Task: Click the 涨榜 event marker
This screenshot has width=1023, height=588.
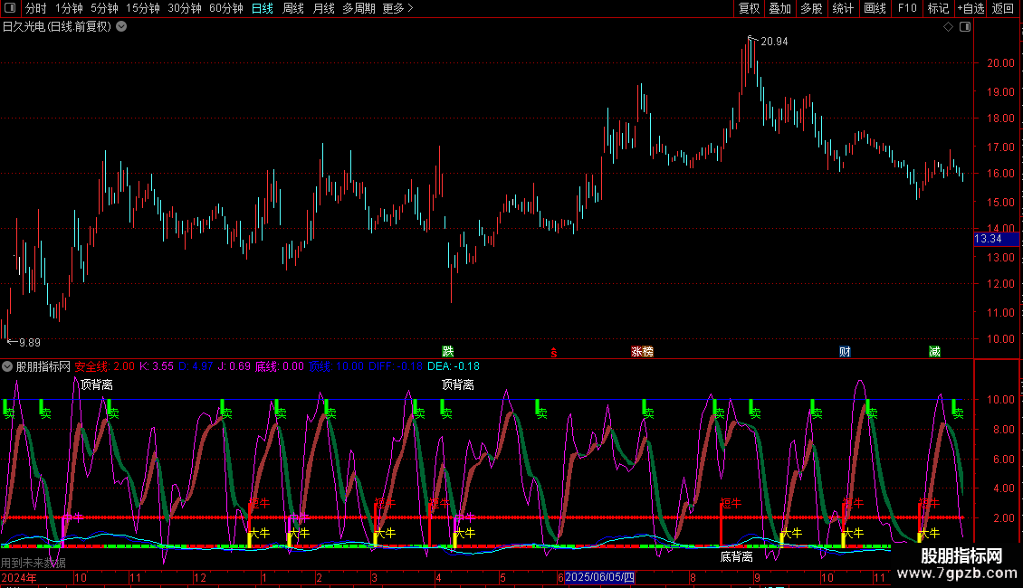Action: [x=642, y=351]
